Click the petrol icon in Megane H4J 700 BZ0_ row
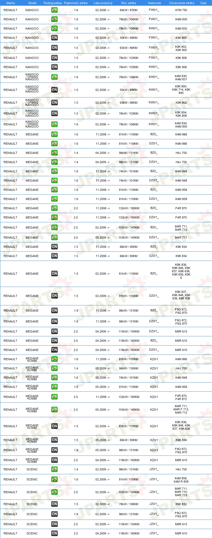Screen dimensions: 212x538 pyautogui.click(x=54, y=153)
